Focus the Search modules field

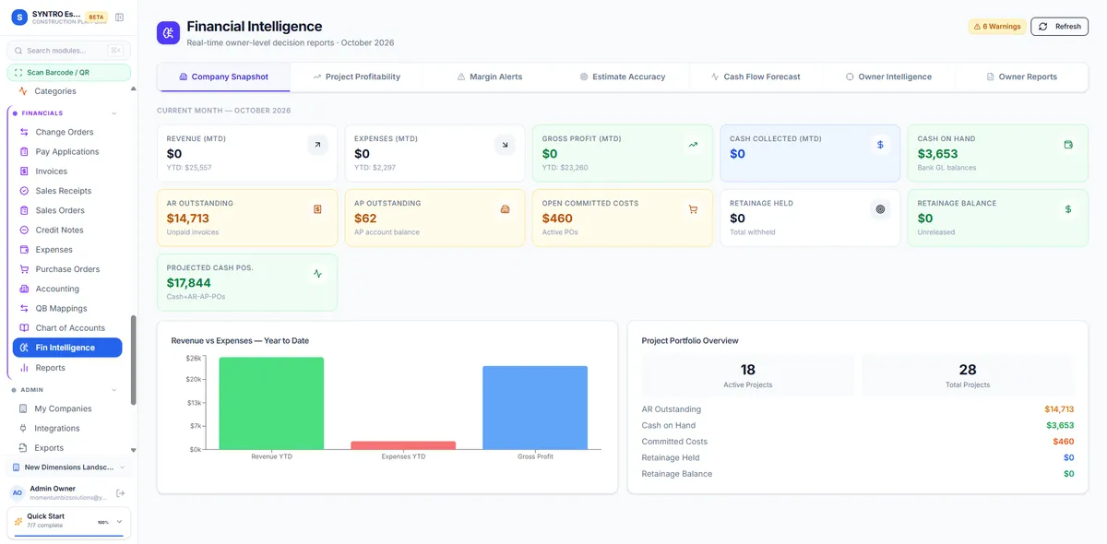(x=69, y=51)
